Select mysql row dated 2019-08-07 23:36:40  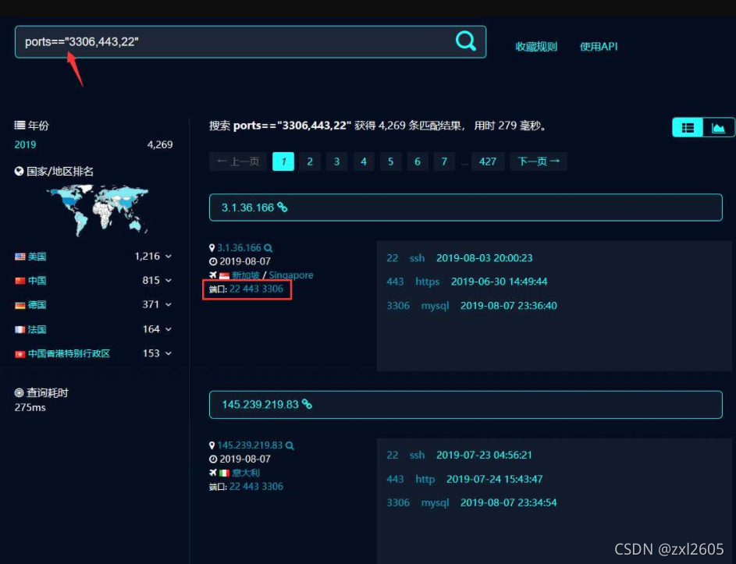point(471,306)
